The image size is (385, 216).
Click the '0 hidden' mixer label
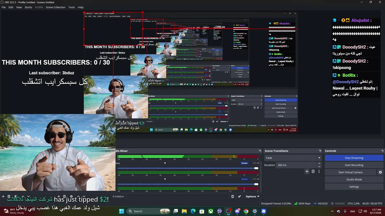click(x=118, y=196)
